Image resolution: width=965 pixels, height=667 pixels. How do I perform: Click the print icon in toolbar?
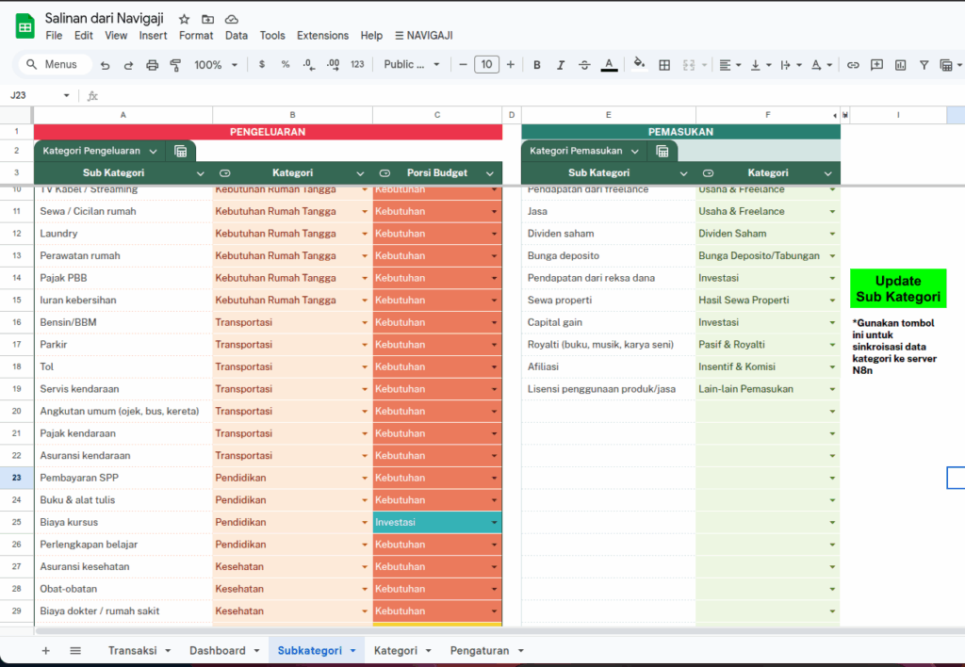click(153, 65)
